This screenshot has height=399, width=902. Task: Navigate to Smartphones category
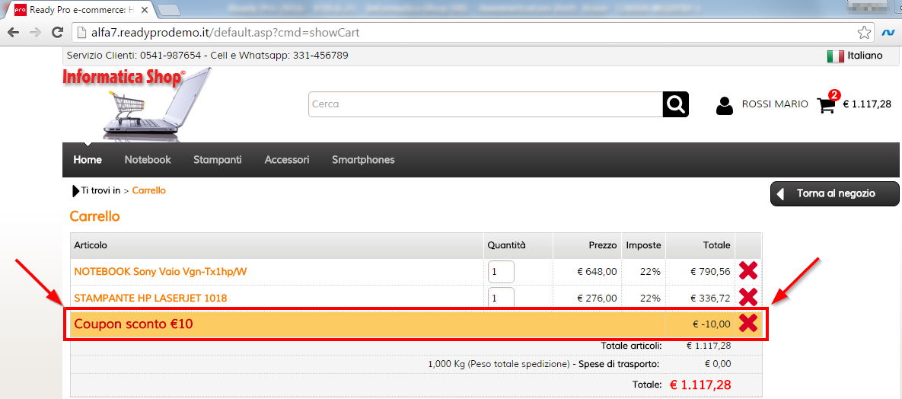[363, 160]
